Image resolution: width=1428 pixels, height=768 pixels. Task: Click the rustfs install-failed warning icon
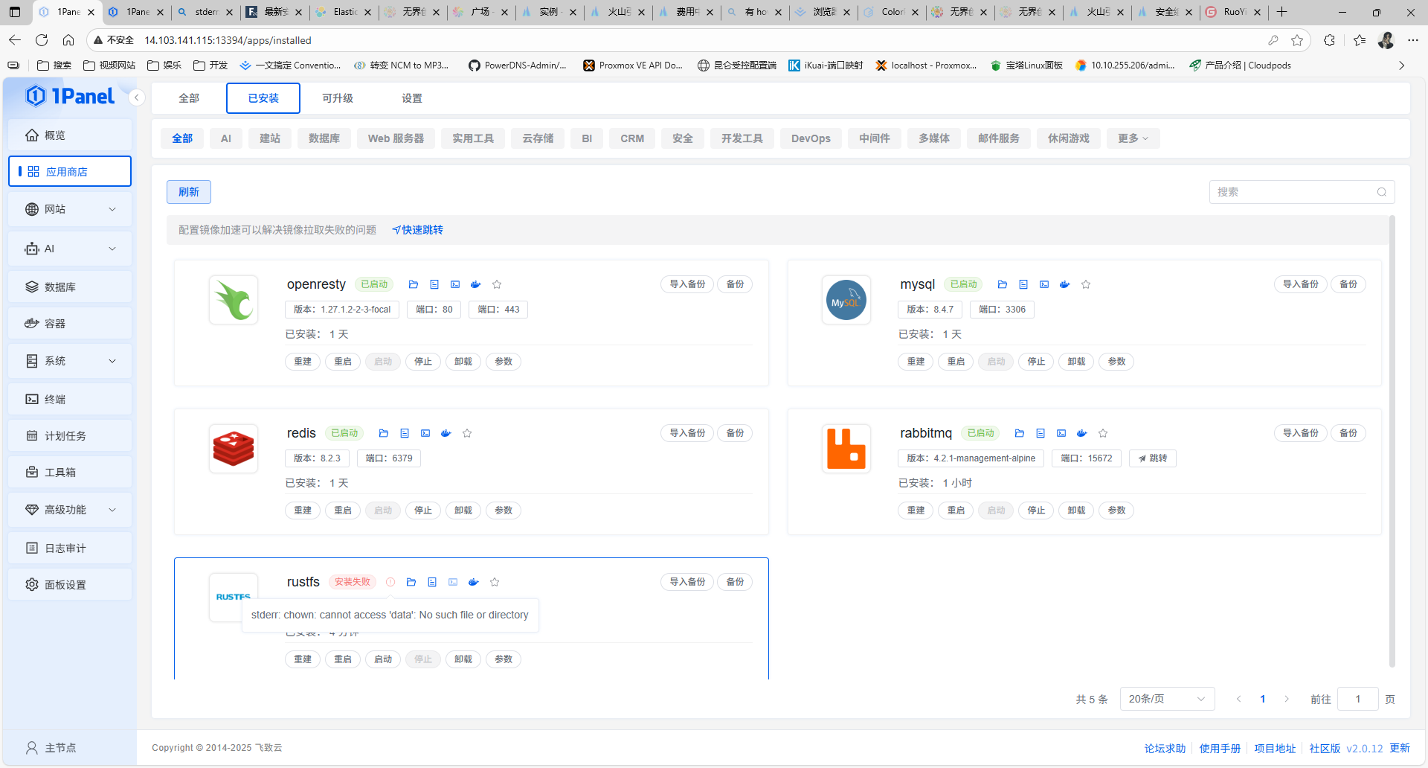[x=390, y=582]
